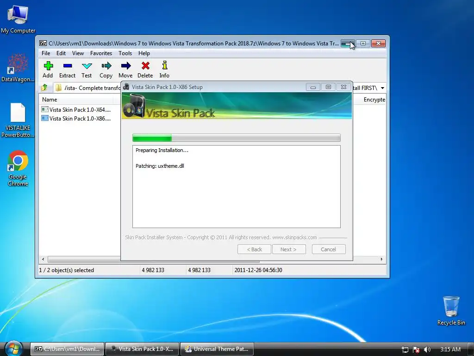Image resolution: width=474 pixels, height=356 pixels.
Task: Open the Help menu
Action: click(144, 53)
